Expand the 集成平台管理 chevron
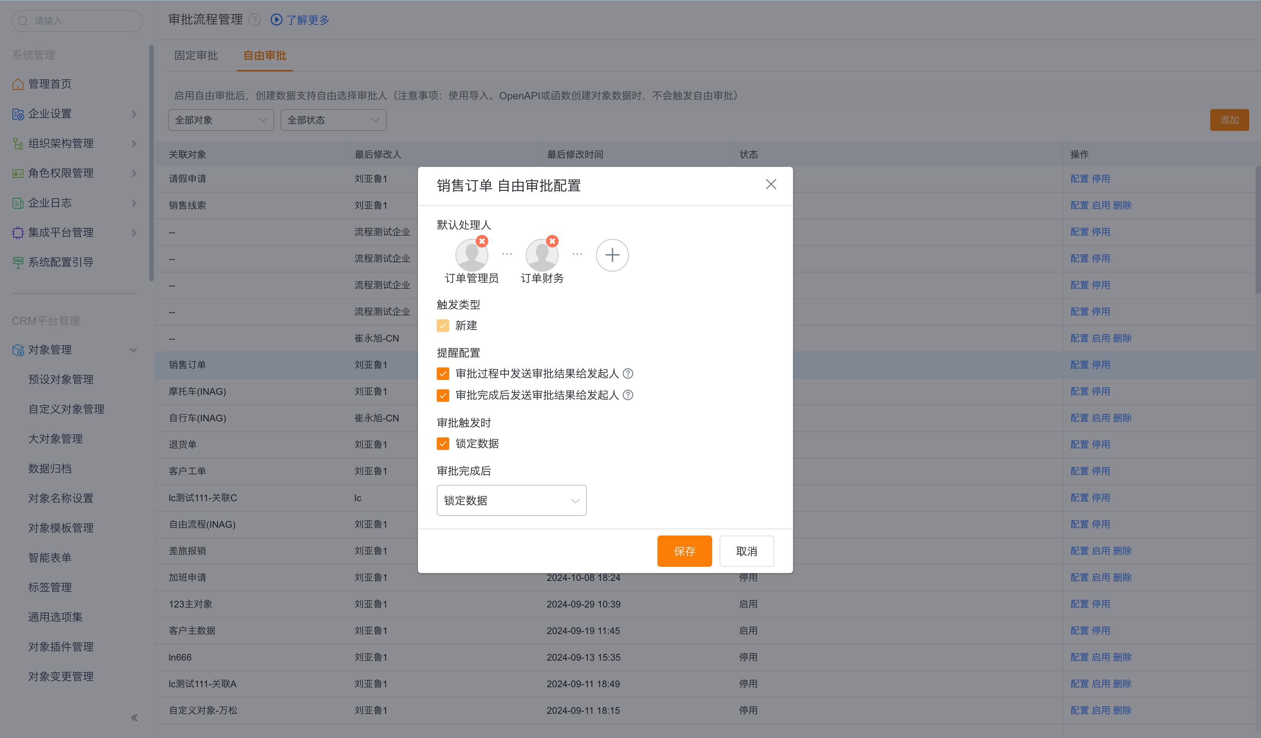Screen dimensions: 1261x738 134,233
